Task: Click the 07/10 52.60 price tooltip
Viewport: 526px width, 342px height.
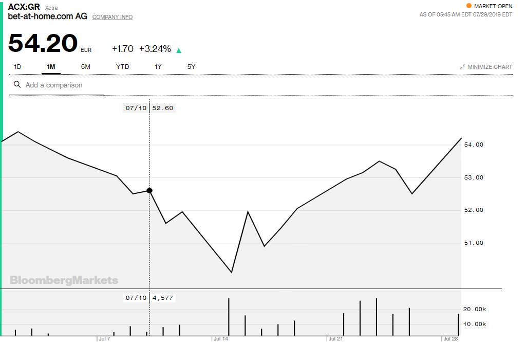Action: coord(149,108)
